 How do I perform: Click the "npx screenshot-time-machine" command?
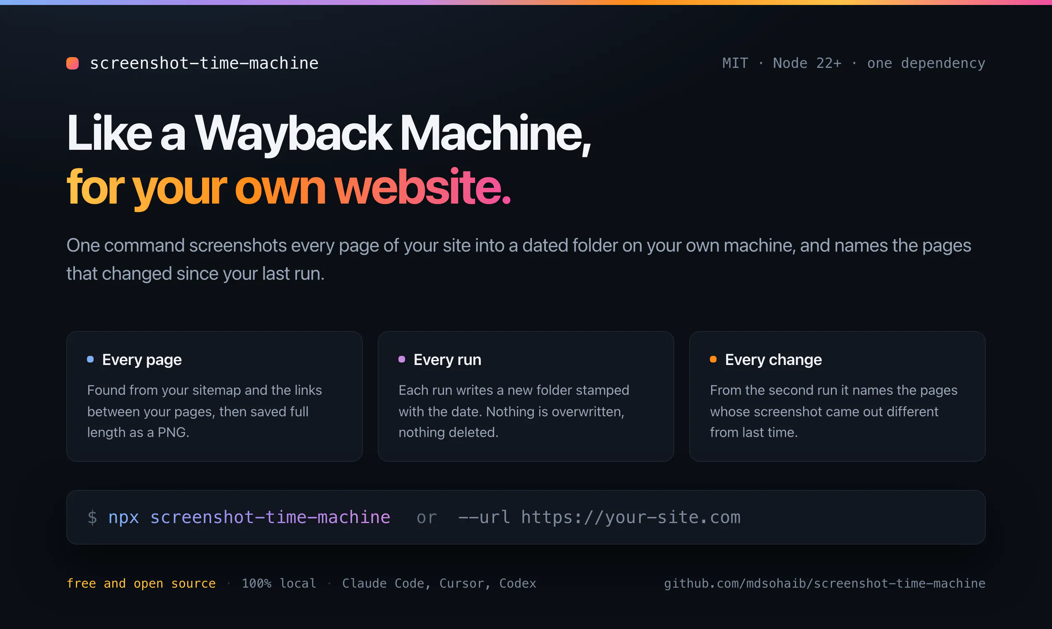pos(249,518)
